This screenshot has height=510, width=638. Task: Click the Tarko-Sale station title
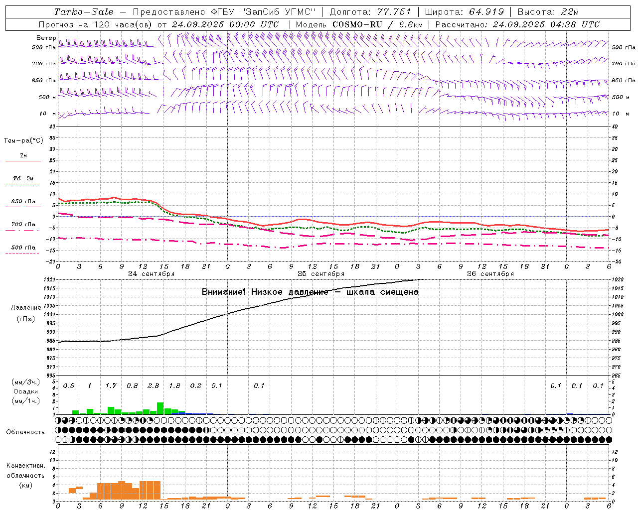point(84,12)
